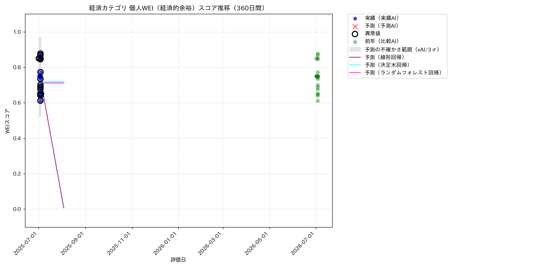Click the green 前年(比較AI) legend marker

click(355, 42)
